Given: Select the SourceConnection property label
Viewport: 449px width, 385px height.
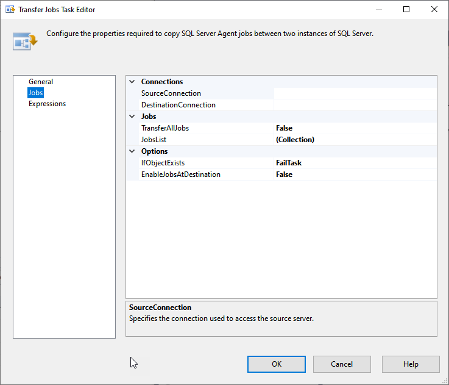Looking at the screenshot, I should pyautogui.click(x=171, y=93).
